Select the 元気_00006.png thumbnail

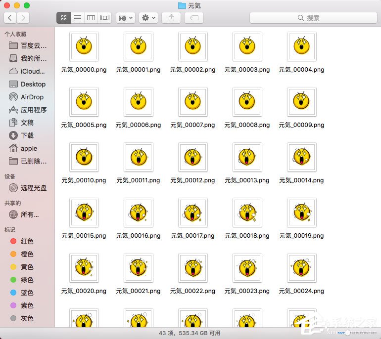tap(139, 102)
